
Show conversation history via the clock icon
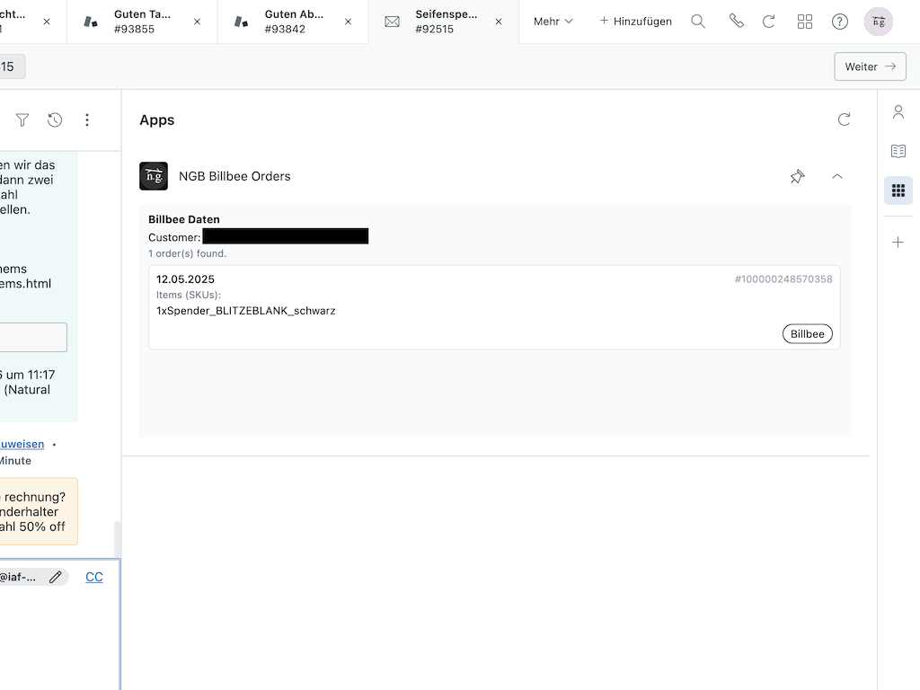tap(54, 119)
